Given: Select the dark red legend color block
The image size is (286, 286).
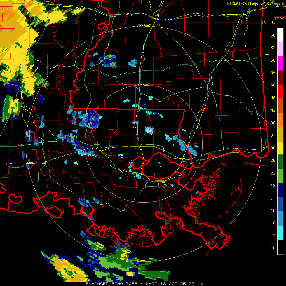Looking at the screenshot, I should click(x=281, y=77).
